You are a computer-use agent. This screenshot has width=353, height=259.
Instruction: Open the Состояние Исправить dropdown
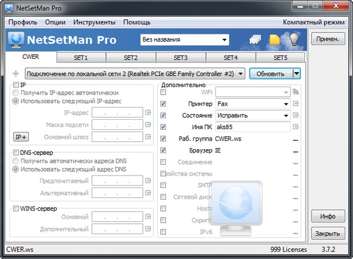click(253, 115)
